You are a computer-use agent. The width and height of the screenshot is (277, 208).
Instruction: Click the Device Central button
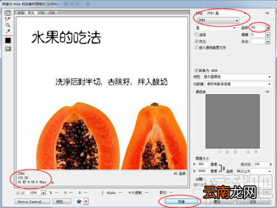[32, 201]
